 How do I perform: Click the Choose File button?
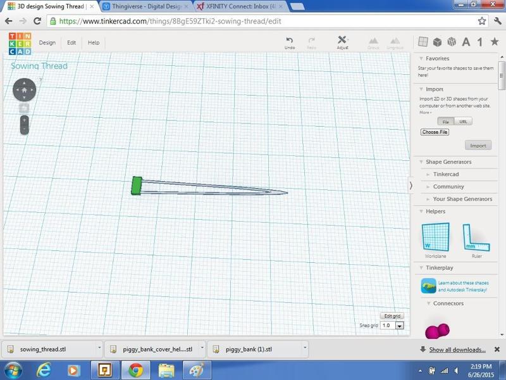435,132
